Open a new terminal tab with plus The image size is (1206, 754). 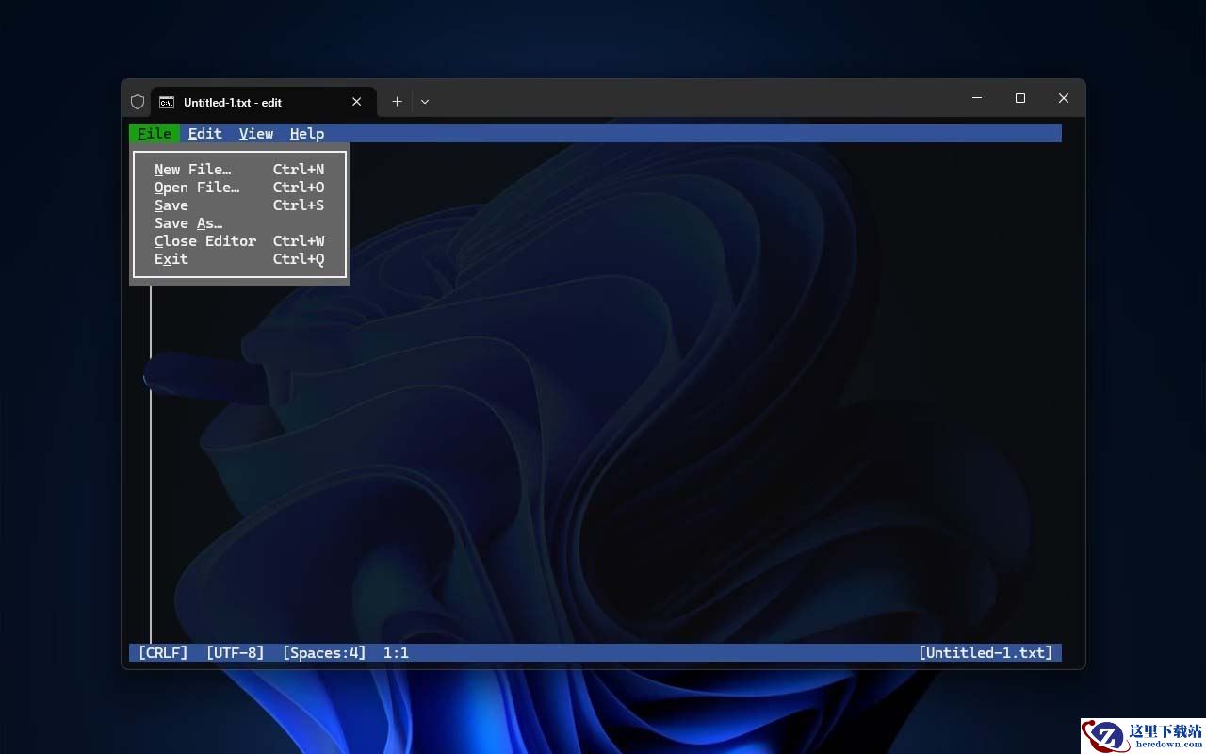pyautogui.click(x=397, y=102)
